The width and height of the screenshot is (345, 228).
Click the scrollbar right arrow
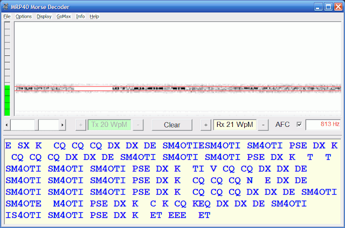[63, 125]
